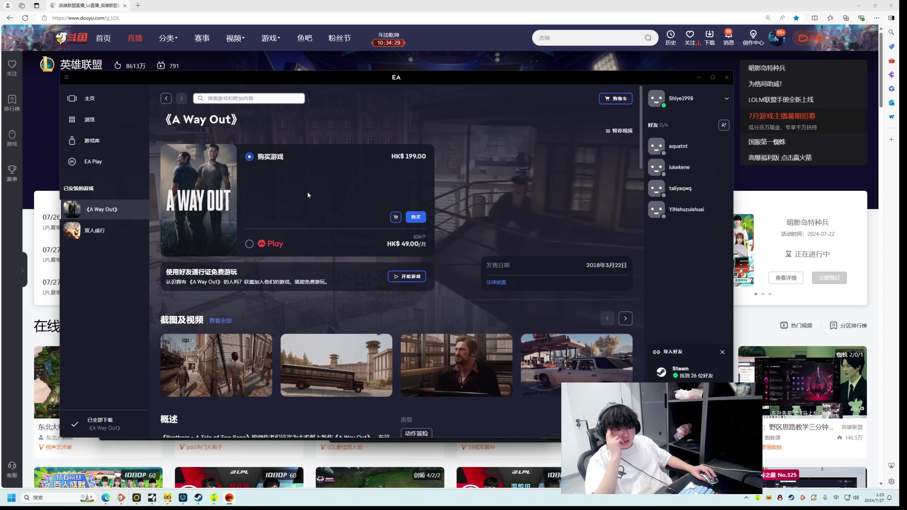Expand the Shiye1998 account dropdown
Screen dimensions: 907x510
[x=726, y=98]
